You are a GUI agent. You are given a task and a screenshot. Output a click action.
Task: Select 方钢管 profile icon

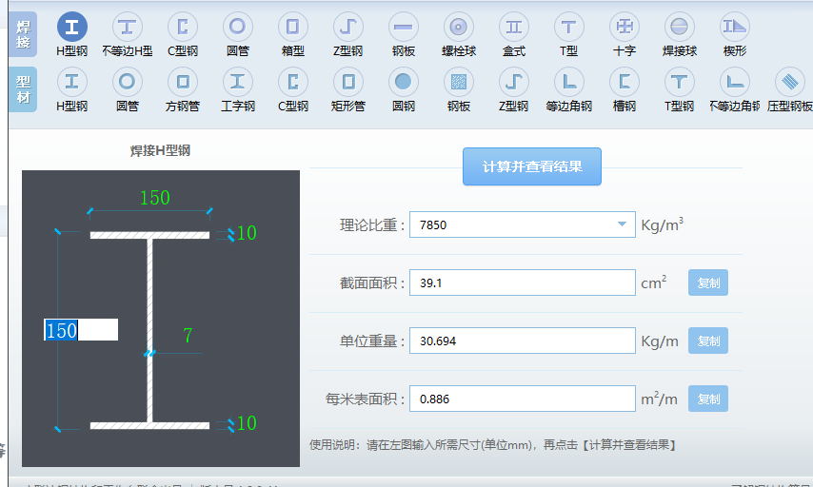point(183,82)
